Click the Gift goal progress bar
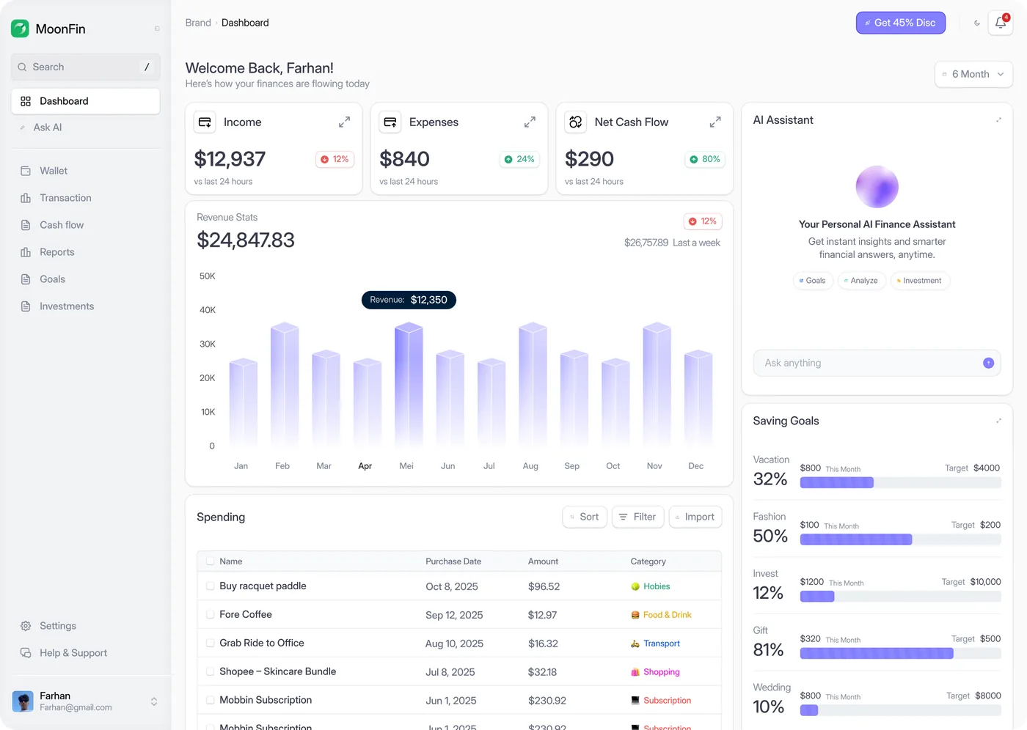 (900, 653)
